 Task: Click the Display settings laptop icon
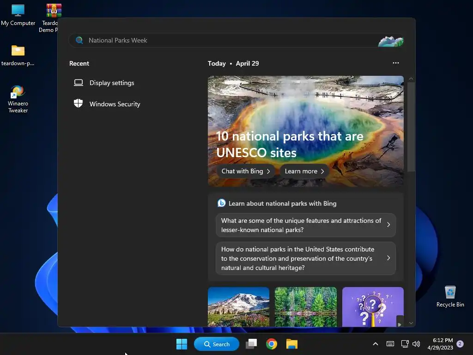tap(79, 82)
